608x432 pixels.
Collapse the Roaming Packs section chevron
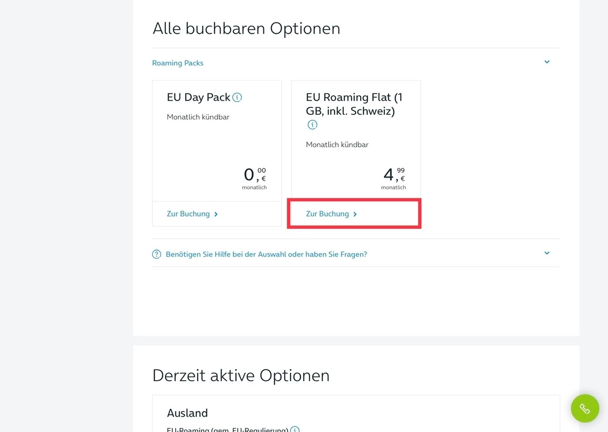[x=547, y=62]
